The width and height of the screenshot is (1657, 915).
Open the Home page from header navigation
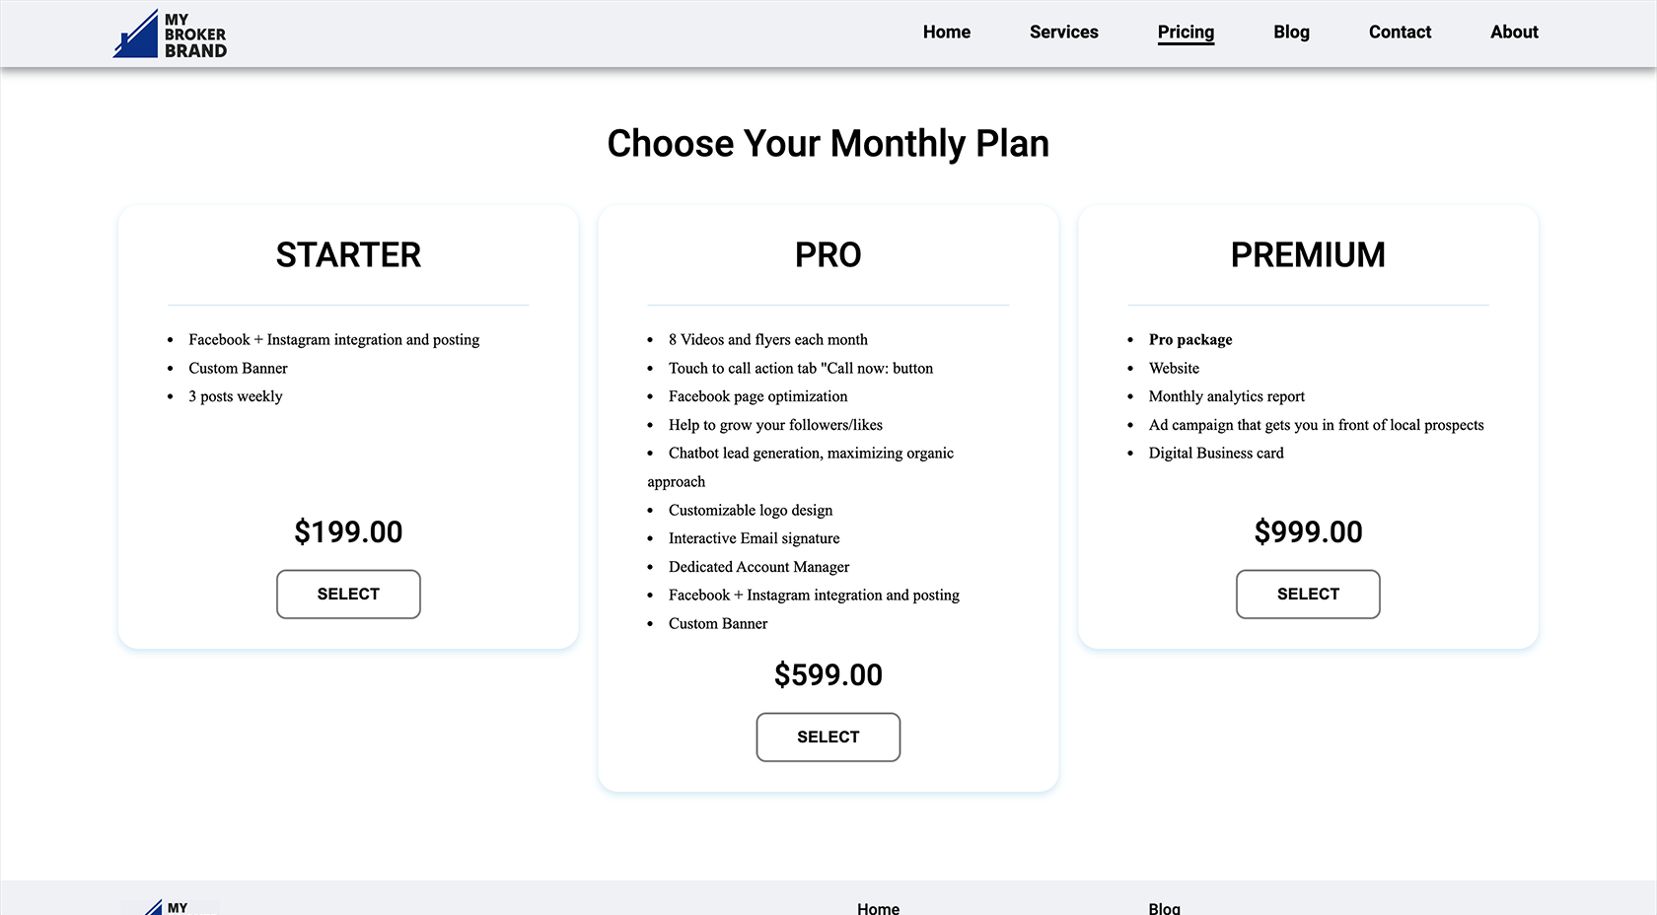click(946, 33)
